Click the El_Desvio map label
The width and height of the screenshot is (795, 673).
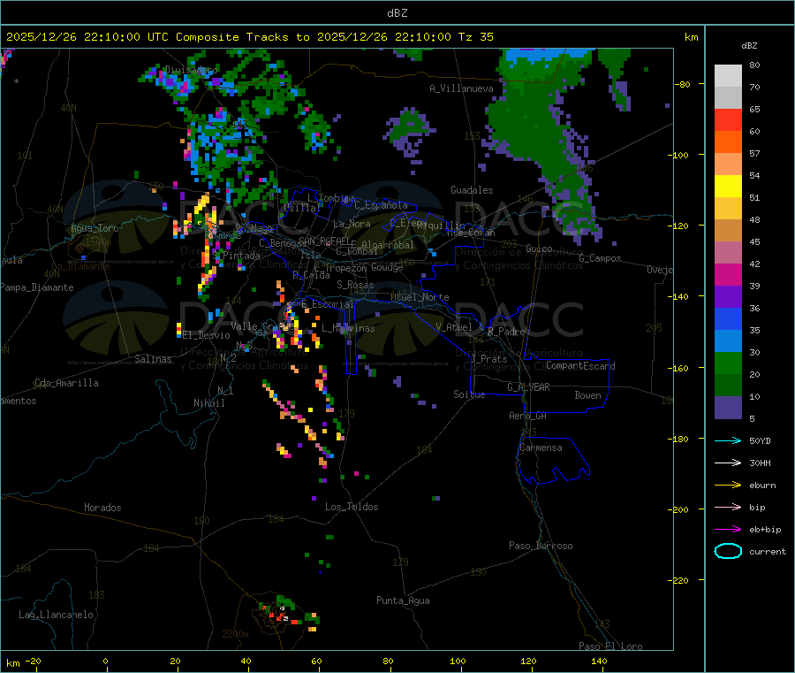(207, 335)
